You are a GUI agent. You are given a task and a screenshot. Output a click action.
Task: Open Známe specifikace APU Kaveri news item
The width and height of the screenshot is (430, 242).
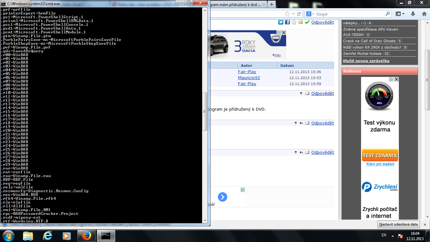371,32
